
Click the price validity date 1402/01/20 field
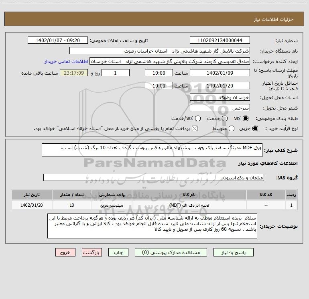(220, 85)
